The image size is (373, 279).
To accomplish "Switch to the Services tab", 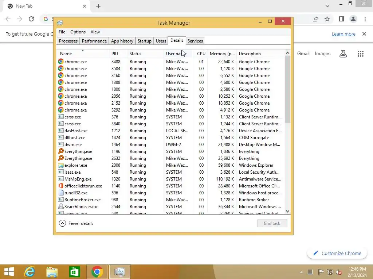I will [x=195, y=41].
